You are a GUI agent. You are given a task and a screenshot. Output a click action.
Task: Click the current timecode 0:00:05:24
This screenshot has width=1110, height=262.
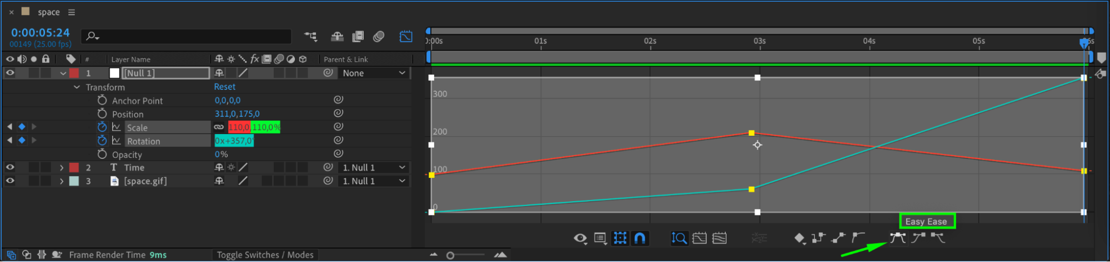[x=40, y=33]
